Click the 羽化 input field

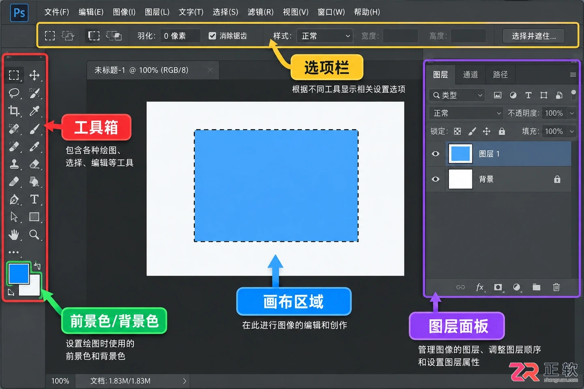point(180,36)
